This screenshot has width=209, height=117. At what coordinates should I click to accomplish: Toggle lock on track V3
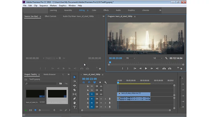pos(88,86)
